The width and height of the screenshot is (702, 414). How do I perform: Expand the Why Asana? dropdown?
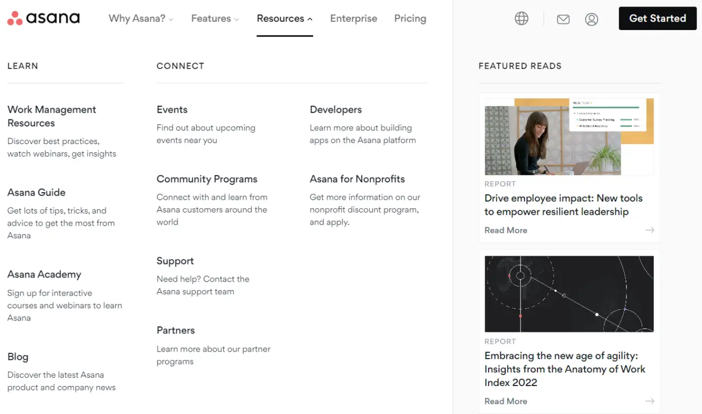(137, 18)
